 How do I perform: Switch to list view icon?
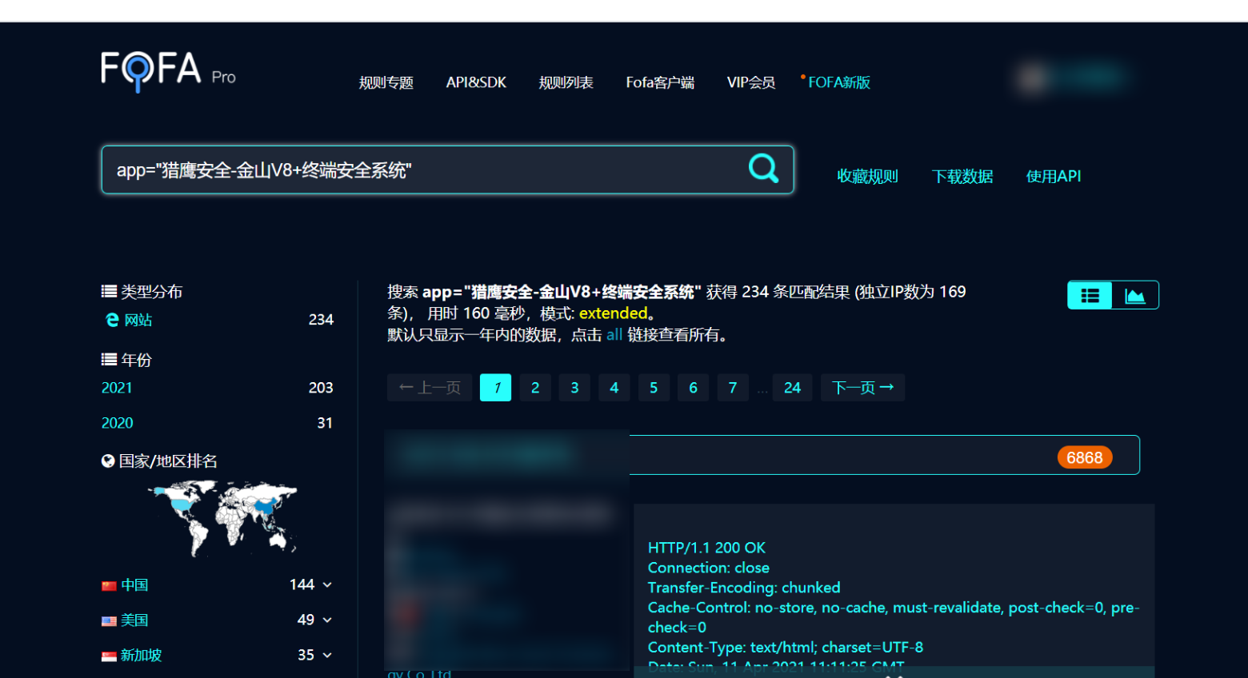click(x=1090, y=295)
